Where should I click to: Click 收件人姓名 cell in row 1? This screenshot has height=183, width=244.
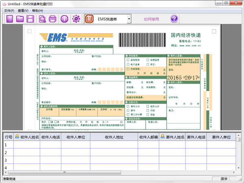point(27,145)
